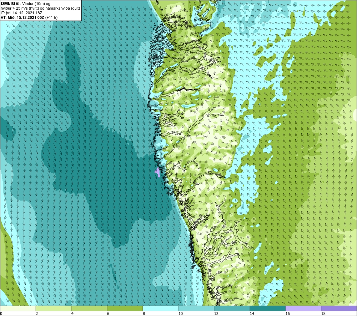The width and height of the screenshot is (357, 316).
Task: Click the dark teal 14–16 m/s legend swatch
Action: pos(267,308)
